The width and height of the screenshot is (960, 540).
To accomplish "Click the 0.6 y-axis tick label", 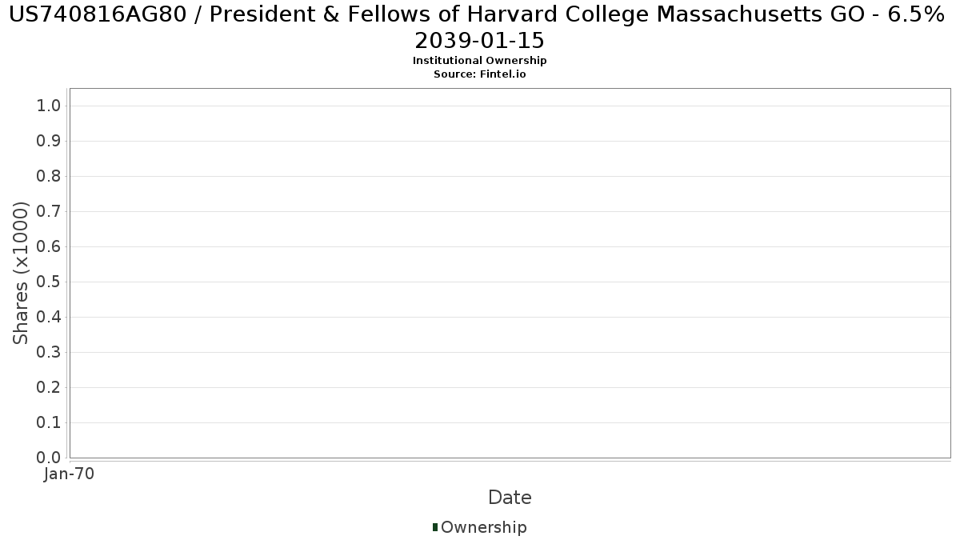I will (50, 247).
